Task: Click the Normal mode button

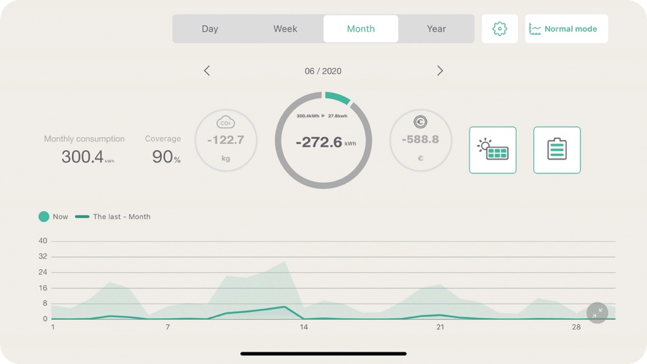Action: point(567,29)
